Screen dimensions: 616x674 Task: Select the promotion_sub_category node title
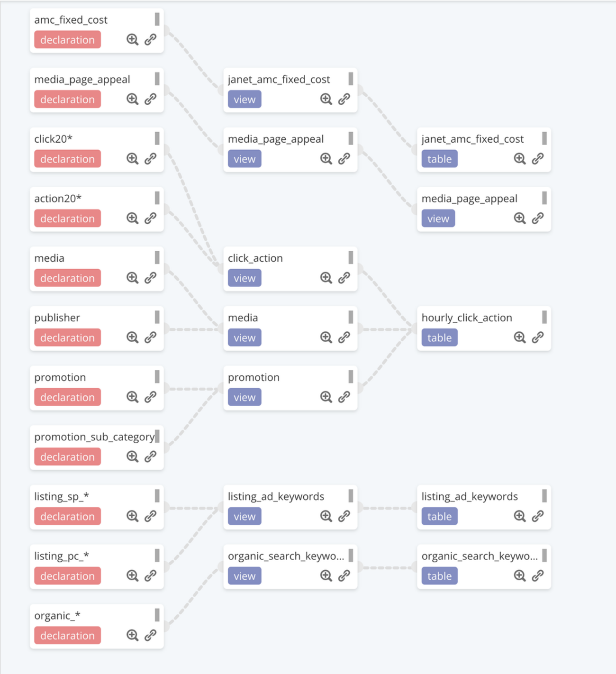[x=94, y=437]
